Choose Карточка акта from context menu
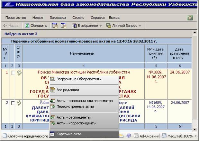 point(68,134)
